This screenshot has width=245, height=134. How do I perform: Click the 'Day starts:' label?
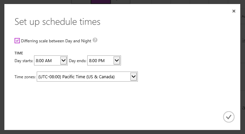(24, 61)
